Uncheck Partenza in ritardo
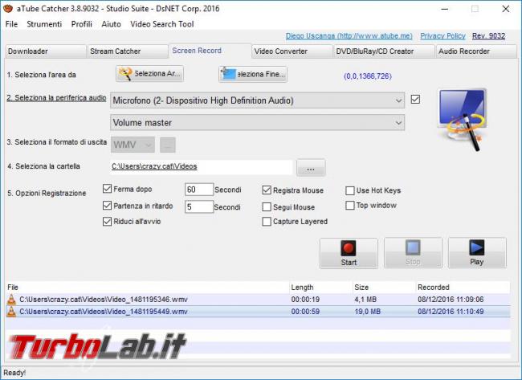The width and height of the screenshot is (522, 380). (107, 205)
